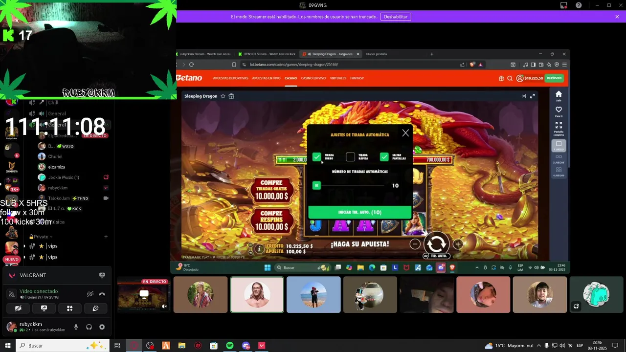Click the Pantalla completa sidebar icon
Image resolution: width=626 pixels, height=352 pixels.
click(x=559, y=129)
